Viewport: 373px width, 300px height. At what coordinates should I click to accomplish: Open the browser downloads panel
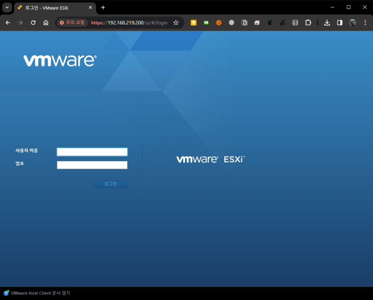coord(327,23)
